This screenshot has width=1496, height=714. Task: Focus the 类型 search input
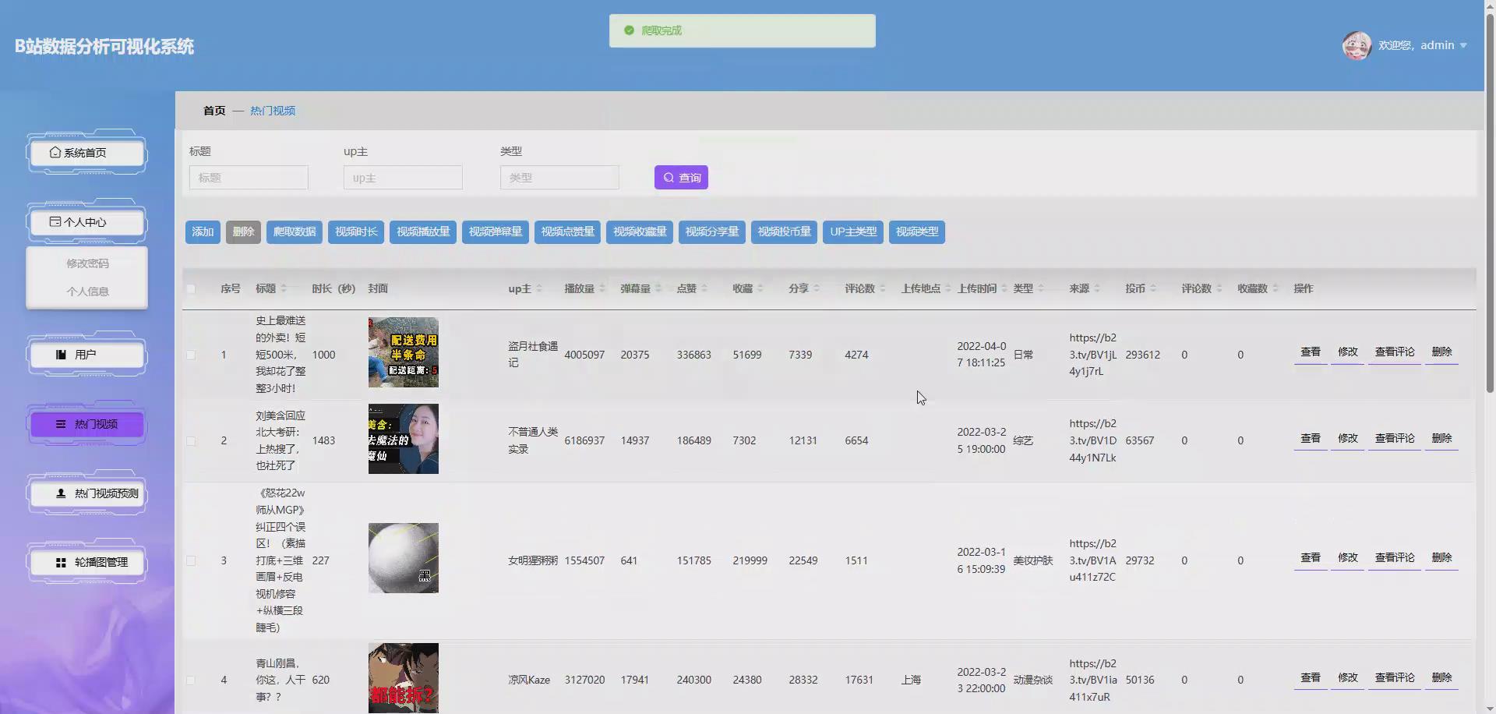[x=559, y=178]
